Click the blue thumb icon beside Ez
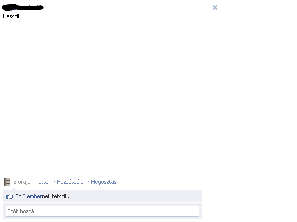Screen dimensions: 297x222 pos(9,196)
